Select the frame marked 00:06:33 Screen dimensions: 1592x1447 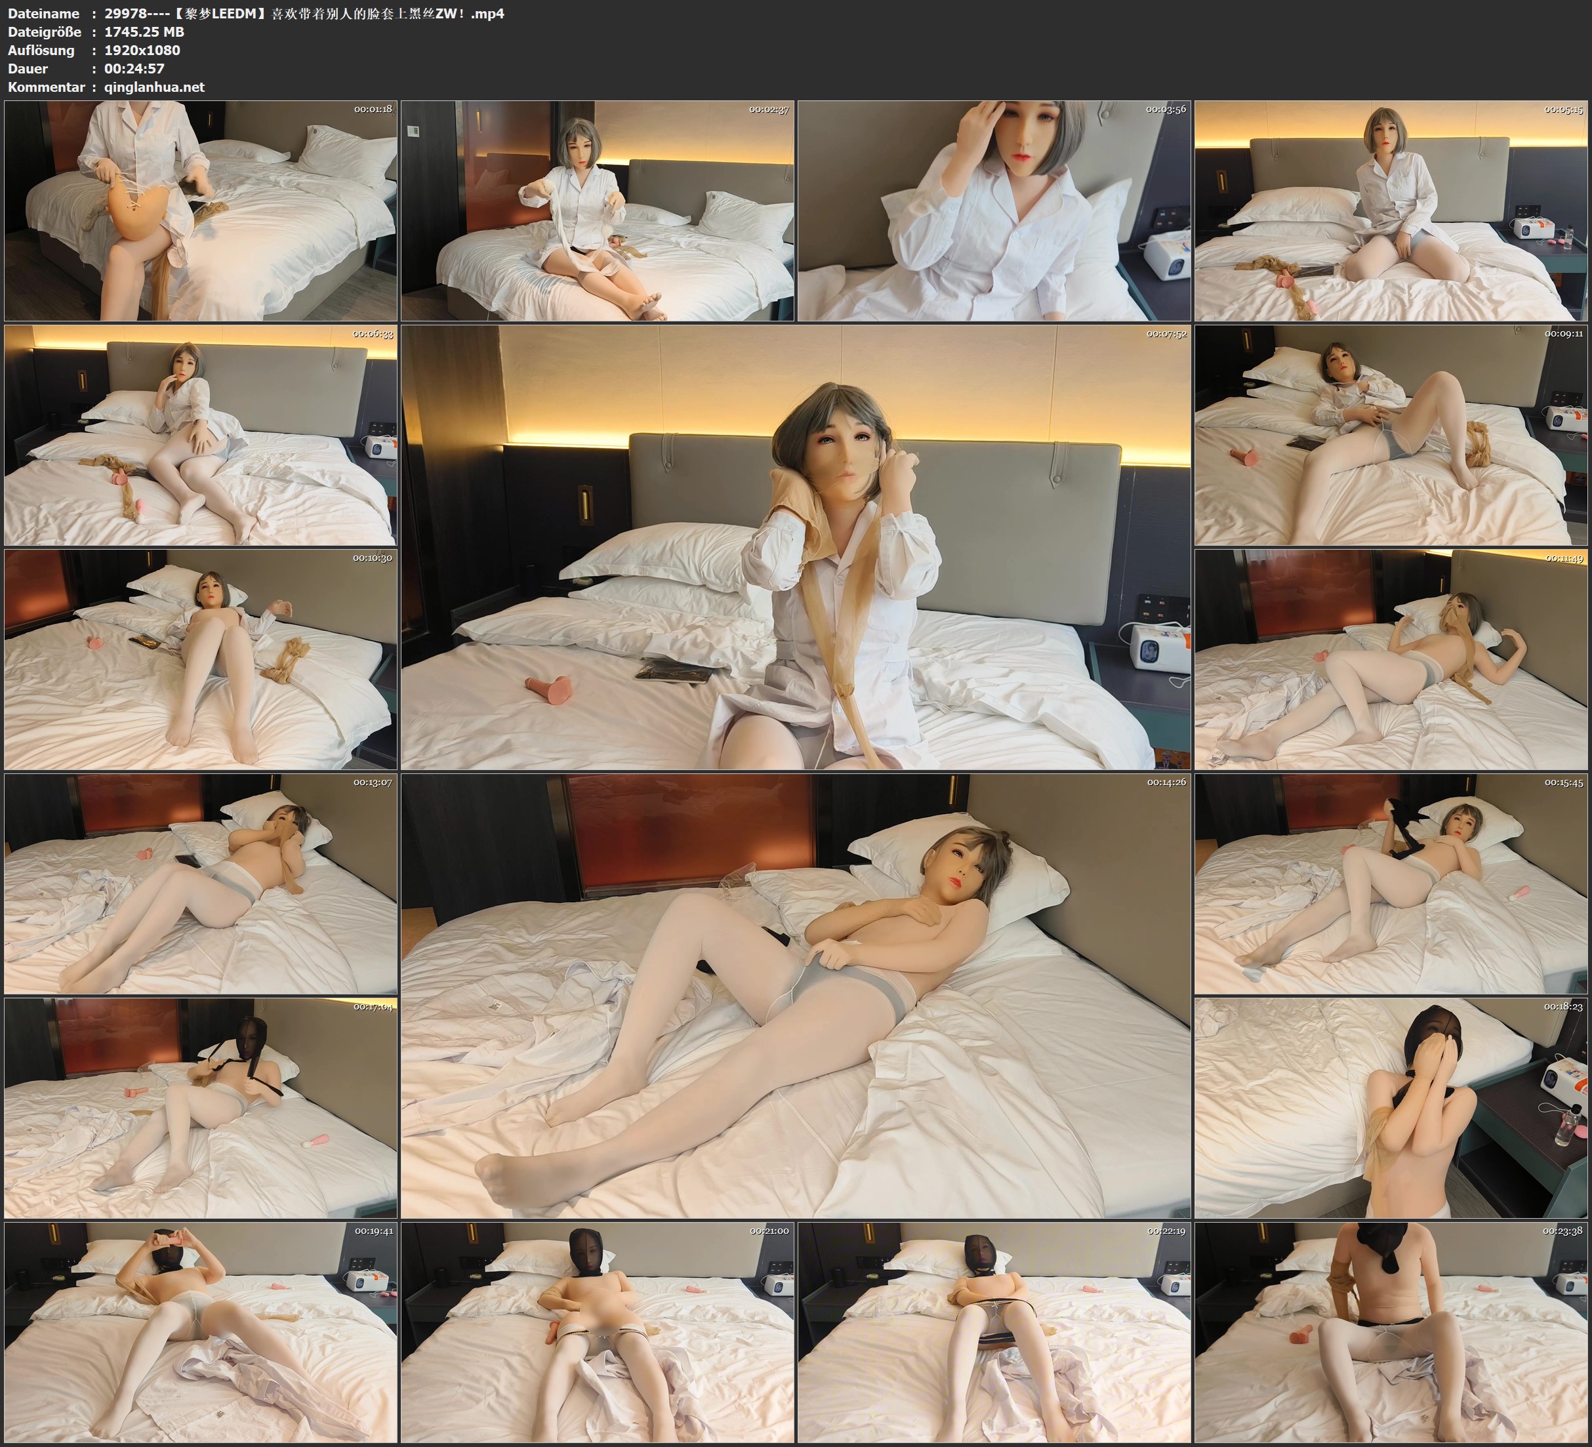(x=201, y=435)
